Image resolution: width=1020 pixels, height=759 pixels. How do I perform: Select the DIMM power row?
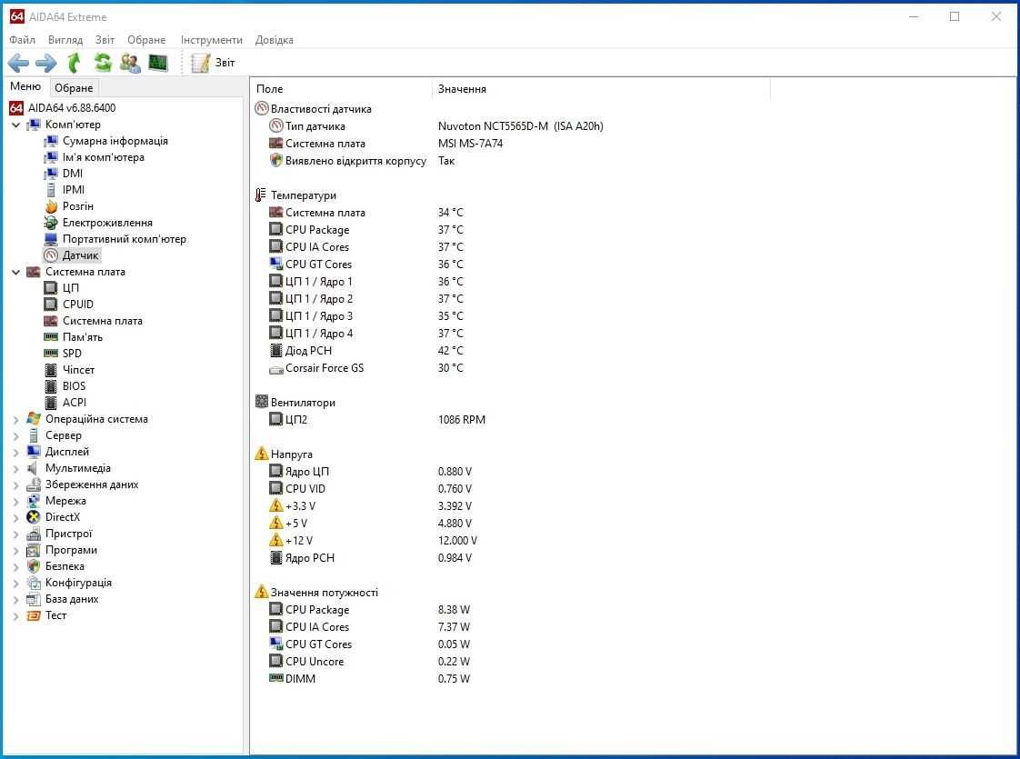click(x=369, y=678)
